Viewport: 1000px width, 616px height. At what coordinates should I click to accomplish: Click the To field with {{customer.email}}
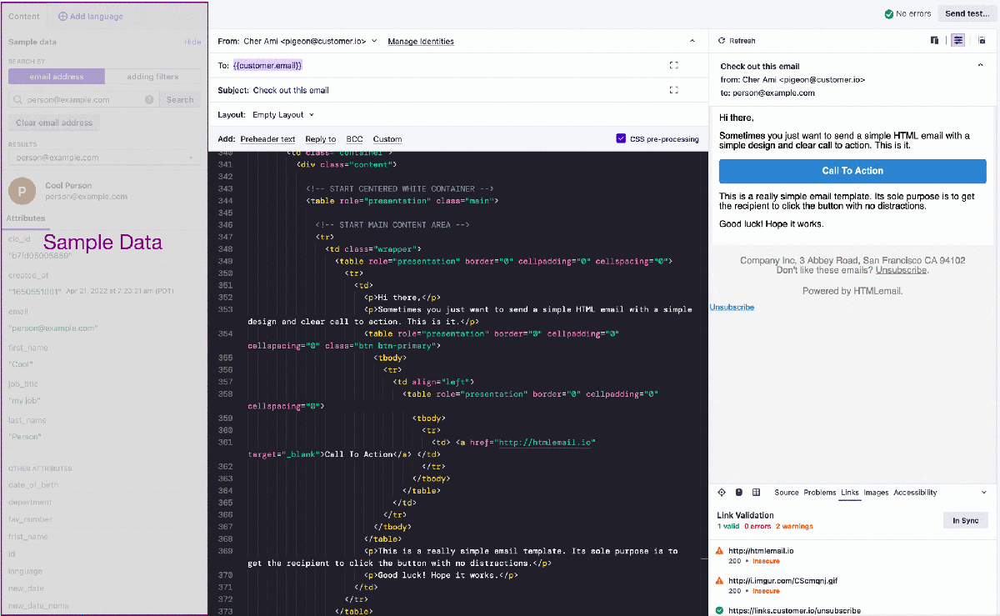(267, 65)
